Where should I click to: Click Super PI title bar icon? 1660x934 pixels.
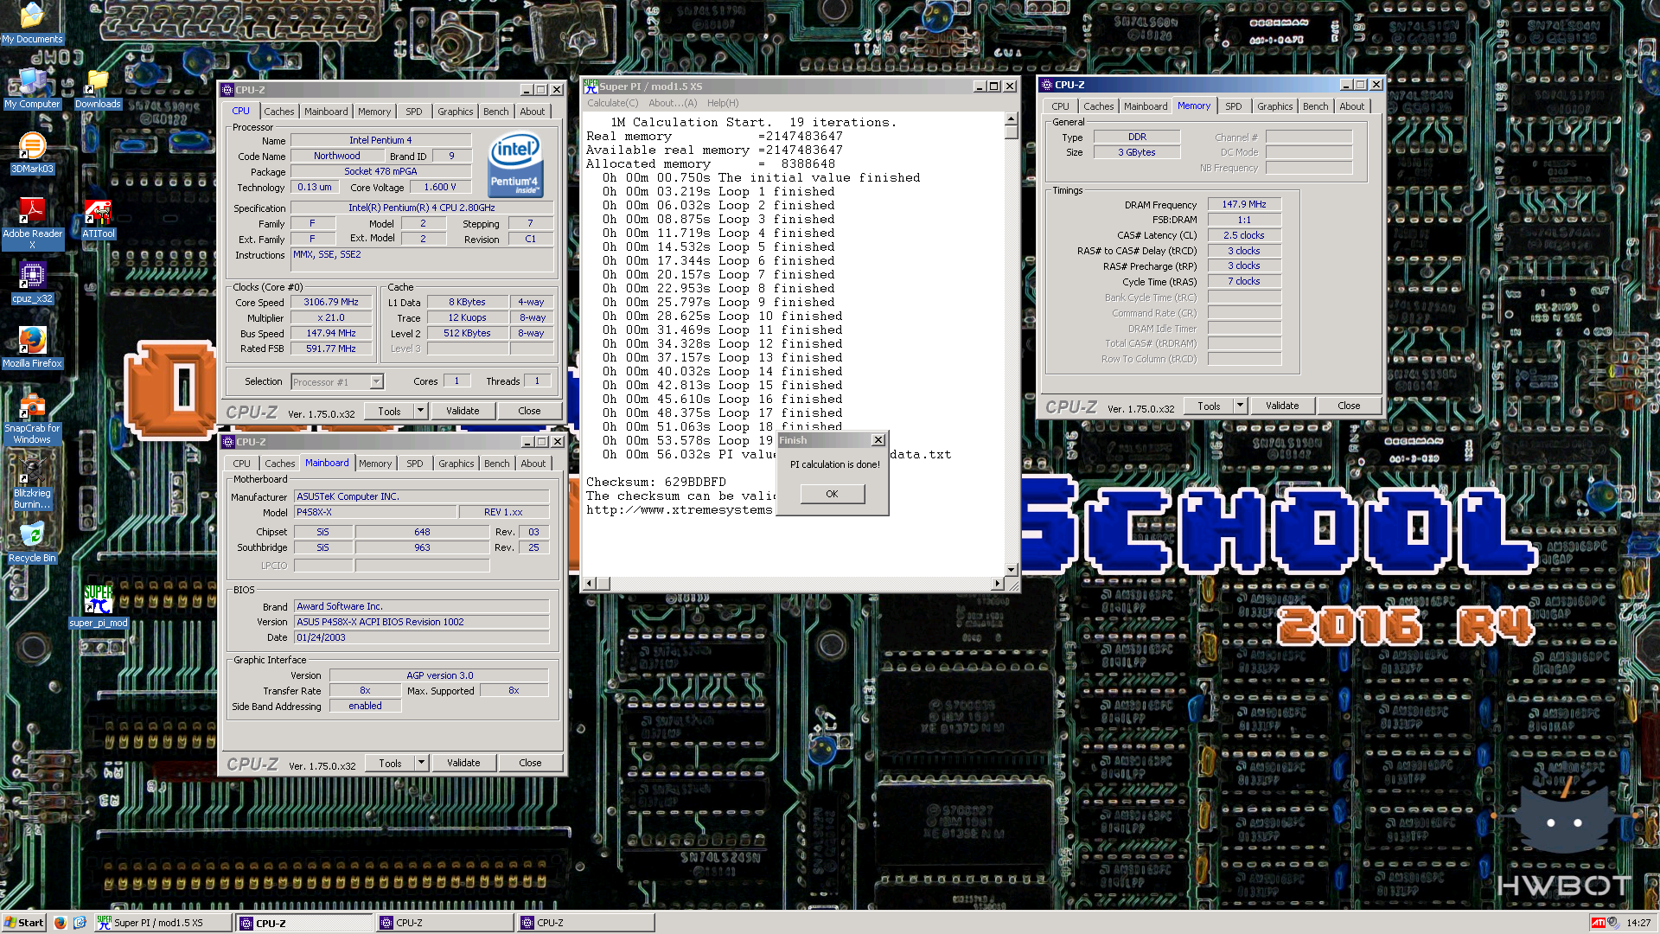(591, 86)
